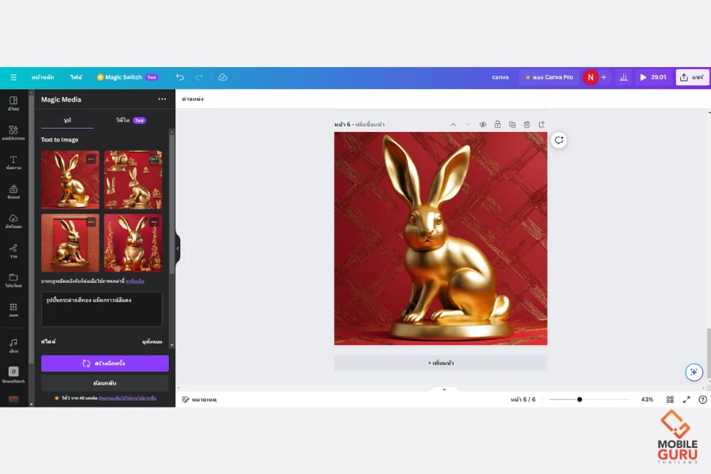The width and height of the screenshot is (711, 474).
Task: Open the hamburger main menu
Action: coord(13,77)
